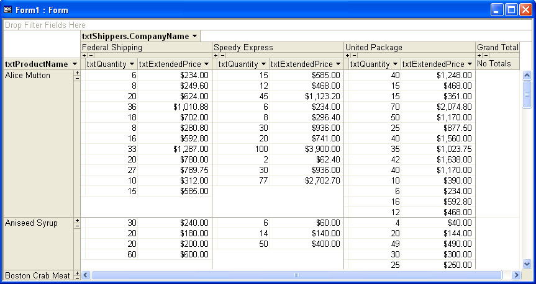This screenshot has height=284, width=536.
Task: Open the txtShippers.CompanyName field dropdown
Action: (194, 37)
